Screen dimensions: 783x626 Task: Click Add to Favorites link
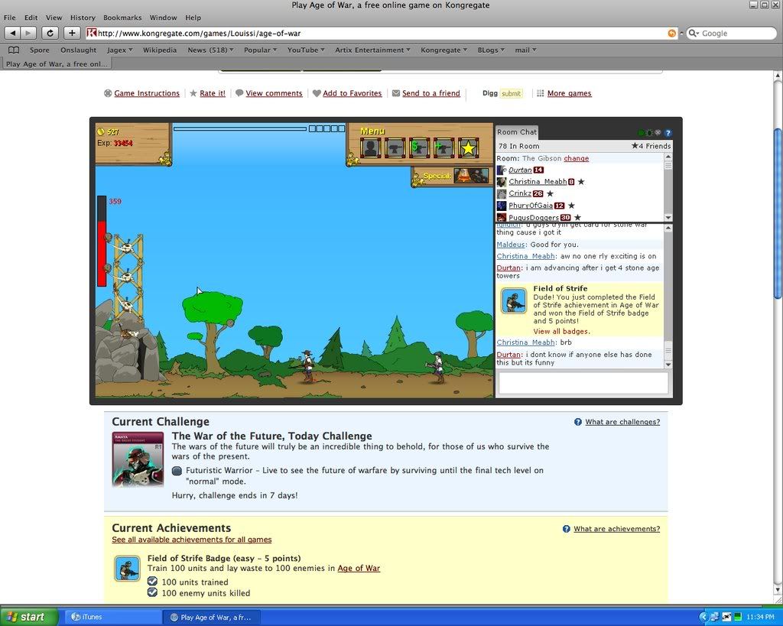352,93
